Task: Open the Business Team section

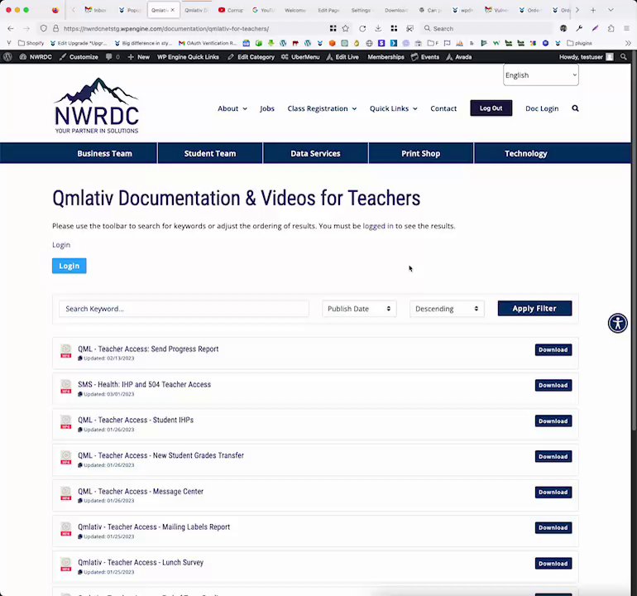Action: 105,154
